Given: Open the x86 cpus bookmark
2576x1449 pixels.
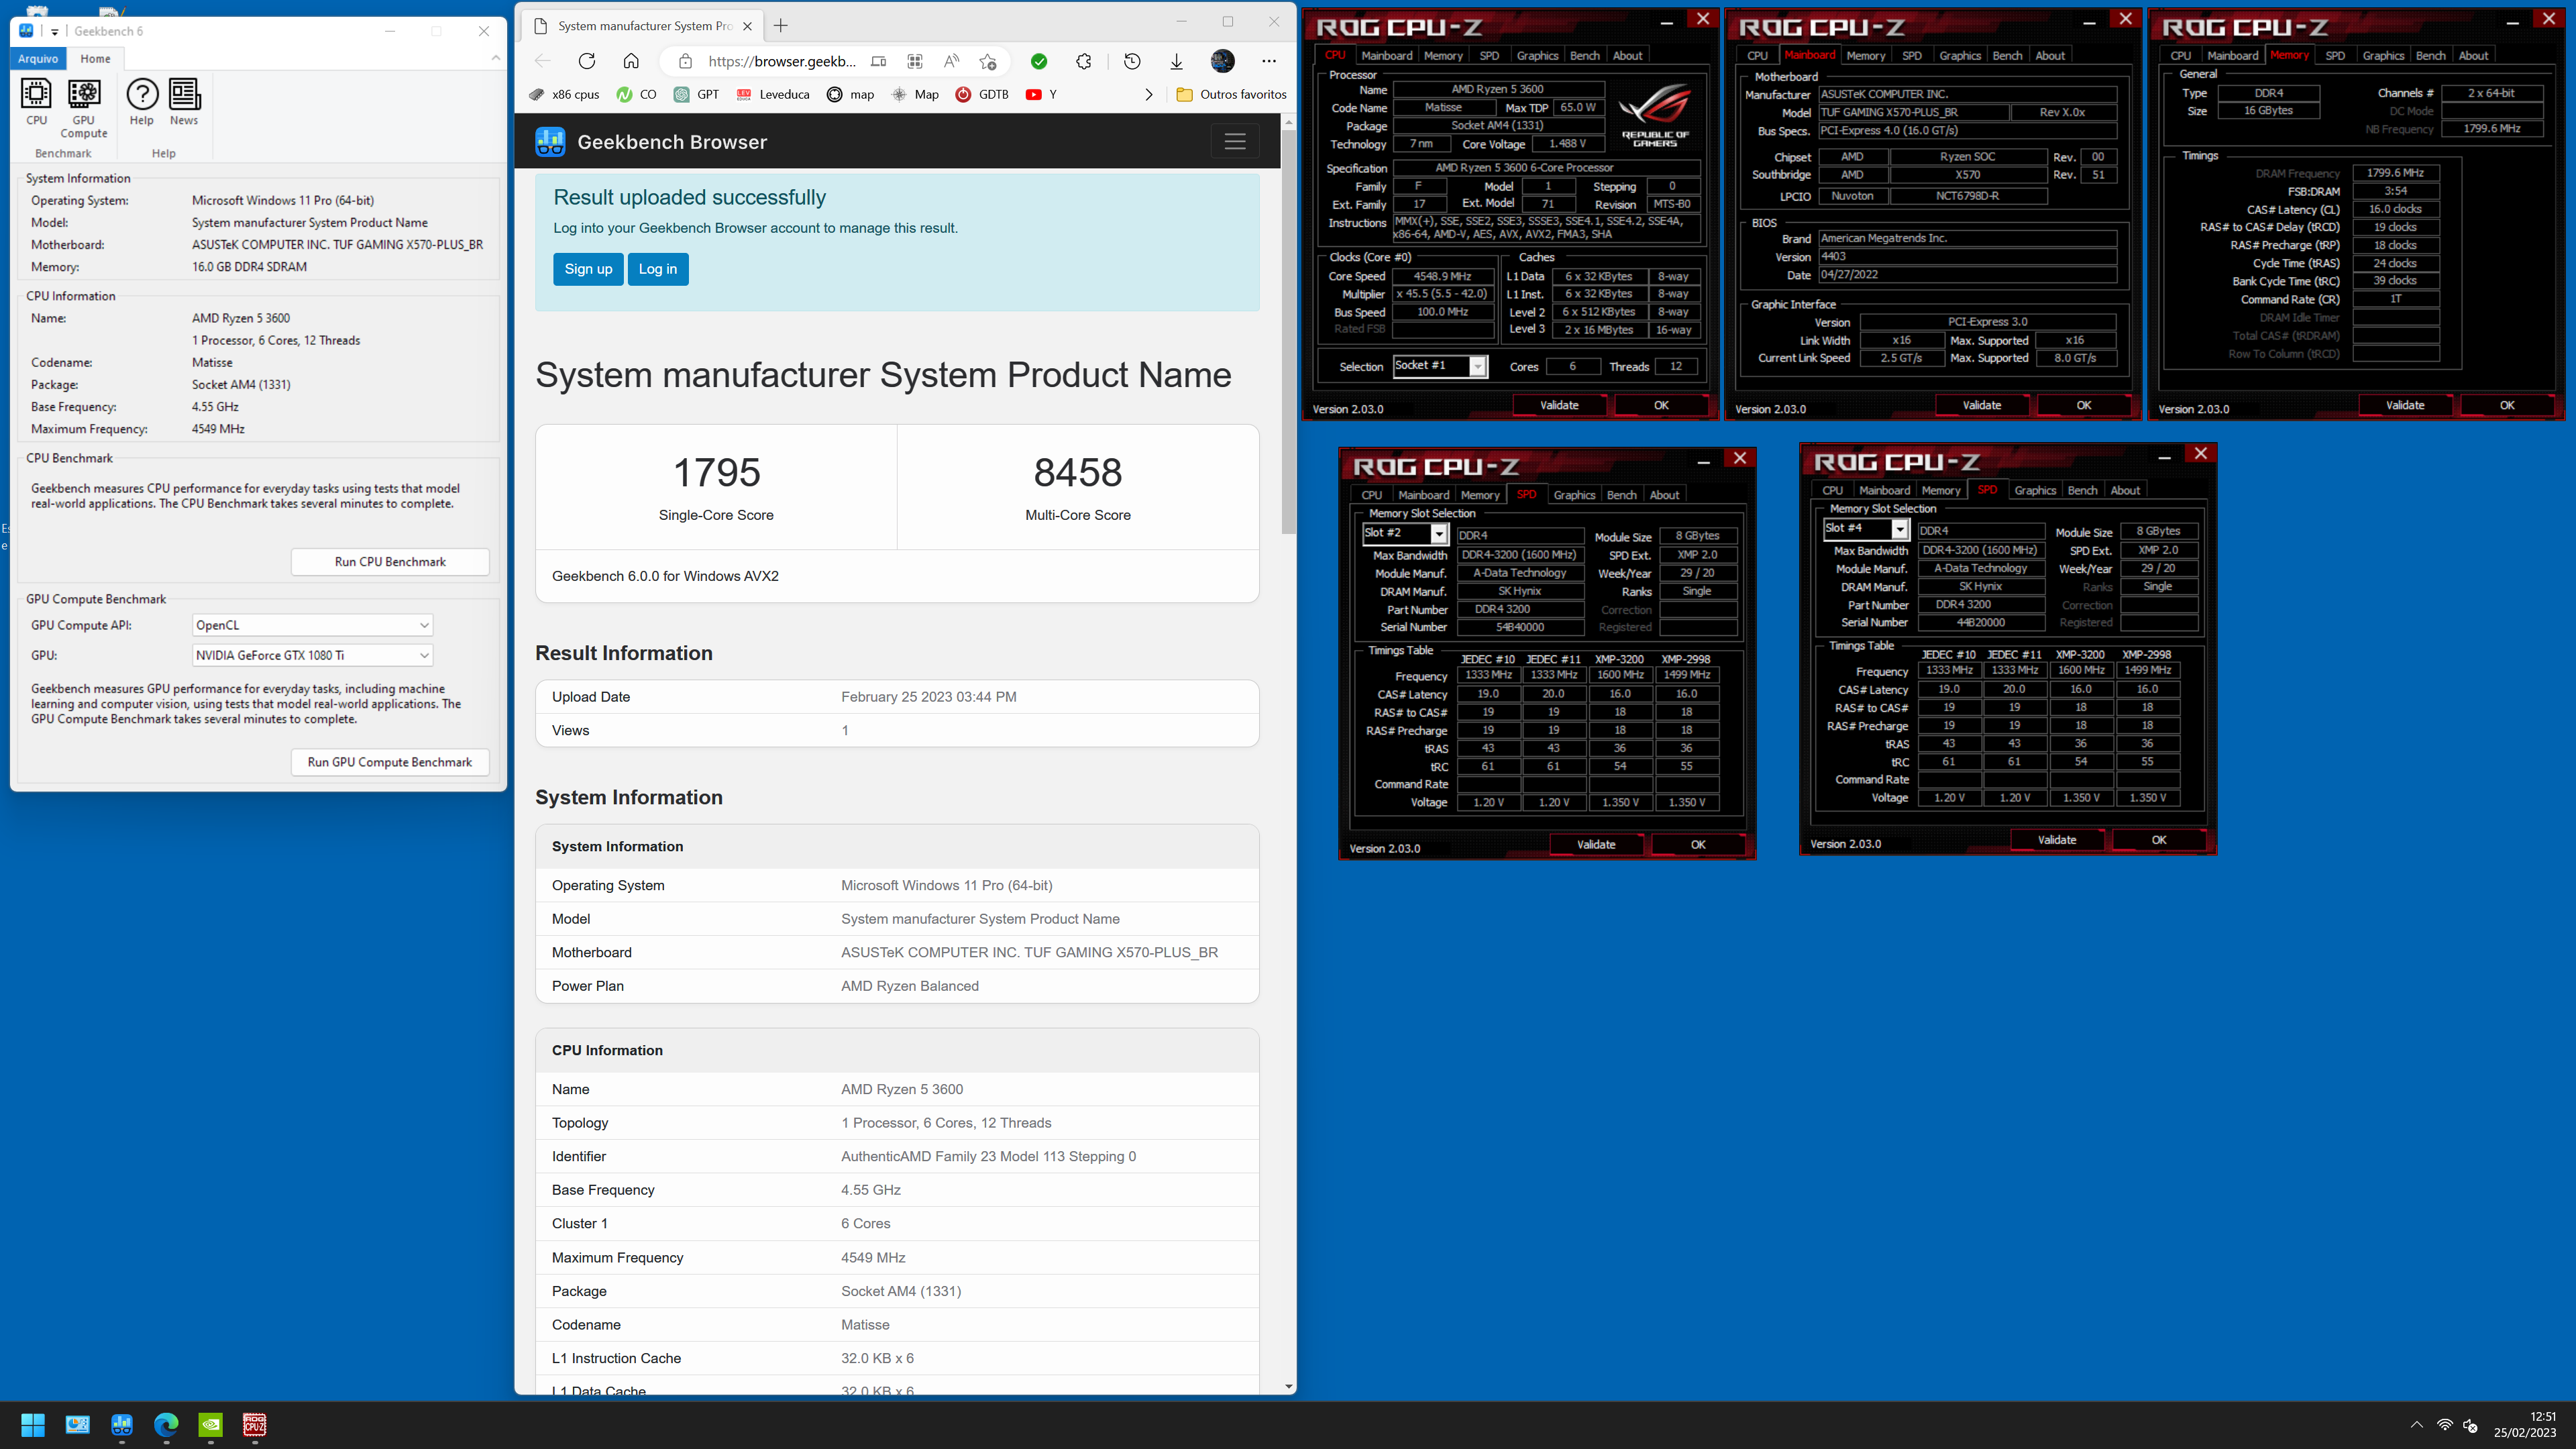Looking at the screenshot, I should tap(565, 95).
